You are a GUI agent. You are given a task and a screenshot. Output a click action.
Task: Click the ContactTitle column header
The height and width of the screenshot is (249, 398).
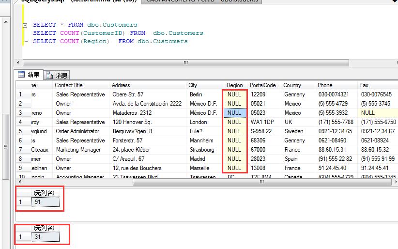(69, 85)
